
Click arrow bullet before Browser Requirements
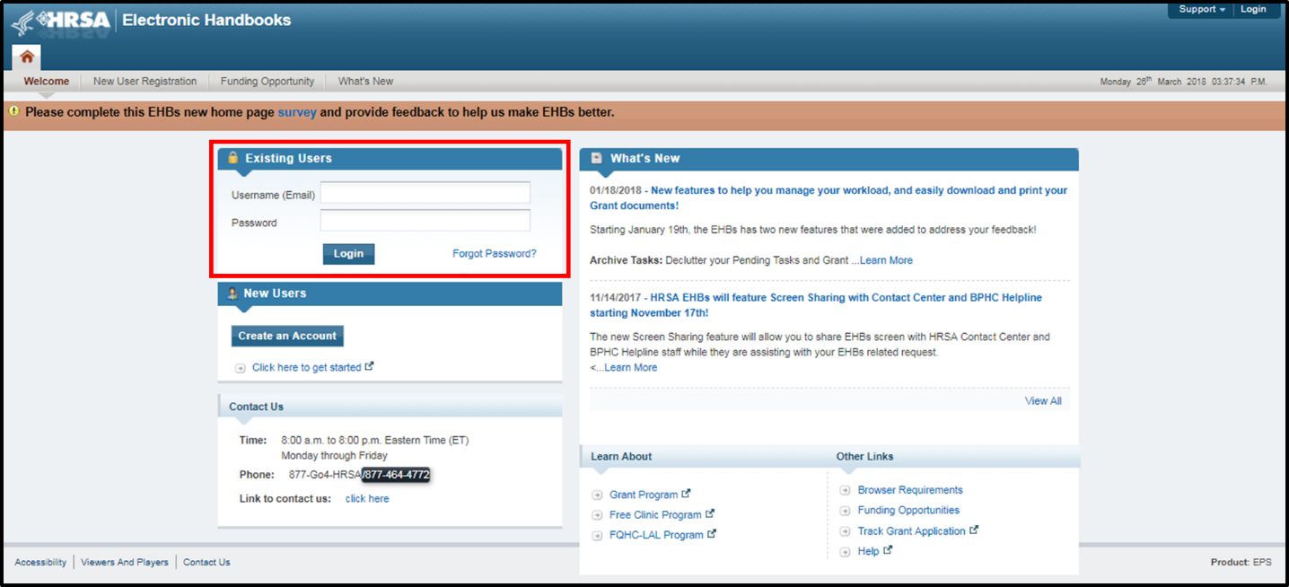845,490
